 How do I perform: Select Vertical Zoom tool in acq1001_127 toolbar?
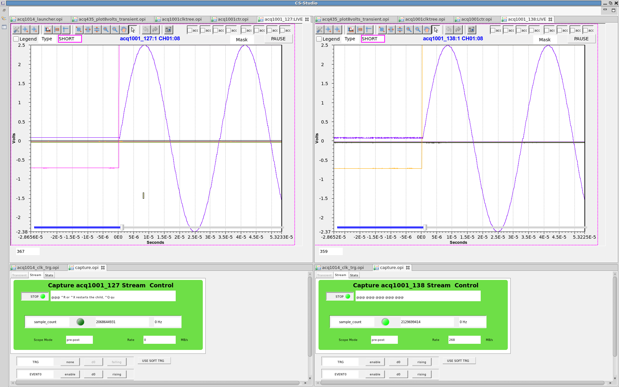pos(97,30)
